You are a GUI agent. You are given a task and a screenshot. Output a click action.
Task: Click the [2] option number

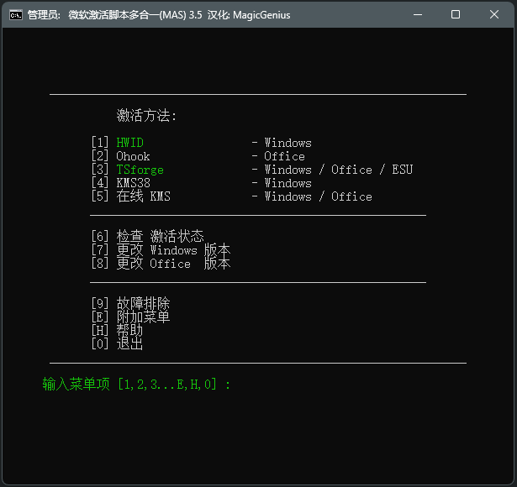tap(100, 156)
